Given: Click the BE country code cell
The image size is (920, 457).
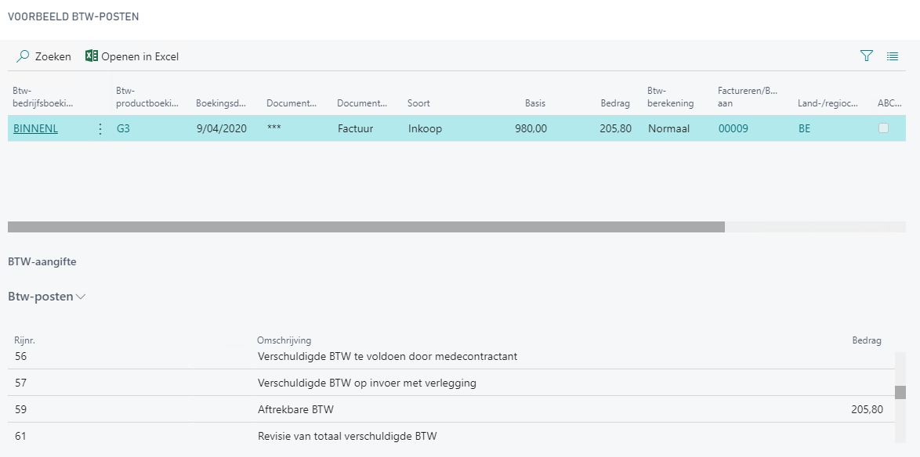Looking at the screenshot, I should click(x=804, y=129).
